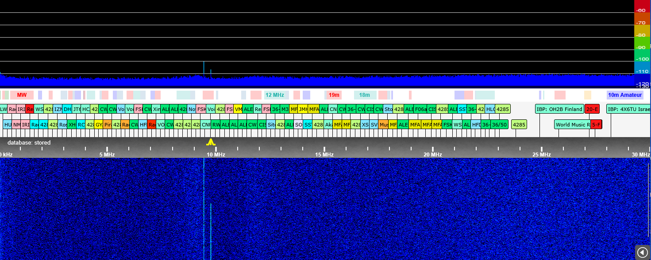Tune to the 10m Amateur band

pyautogui.click(x=624, y=95)
